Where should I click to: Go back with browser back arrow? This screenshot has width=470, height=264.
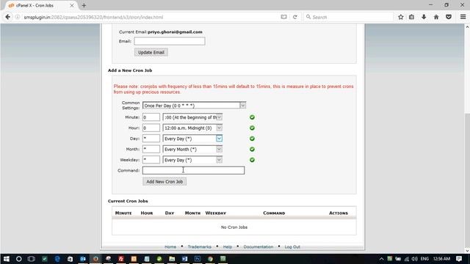pyautogui.click(x=7, y=17)
